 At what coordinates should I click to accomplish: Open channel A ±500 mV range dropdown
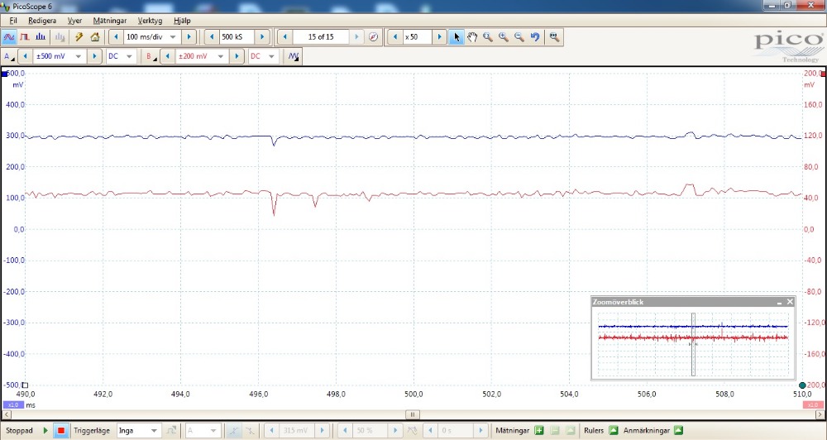pos(79,56)
